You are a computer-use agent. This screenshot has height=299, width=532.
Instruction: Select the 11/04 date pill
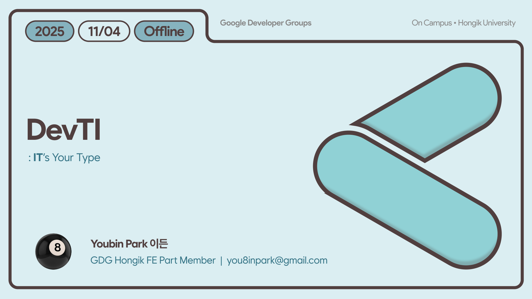tap(104, 31)
